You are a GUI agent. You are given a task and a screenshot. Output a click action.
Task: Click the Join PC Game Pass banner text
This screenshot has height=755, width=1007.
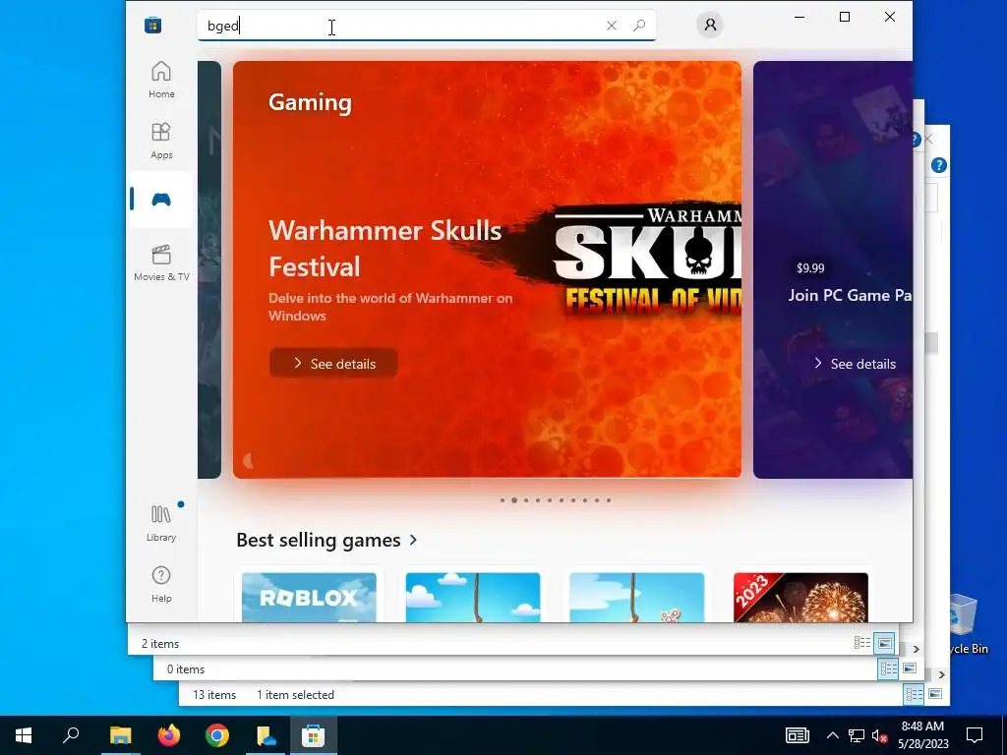tap(850, 295)
